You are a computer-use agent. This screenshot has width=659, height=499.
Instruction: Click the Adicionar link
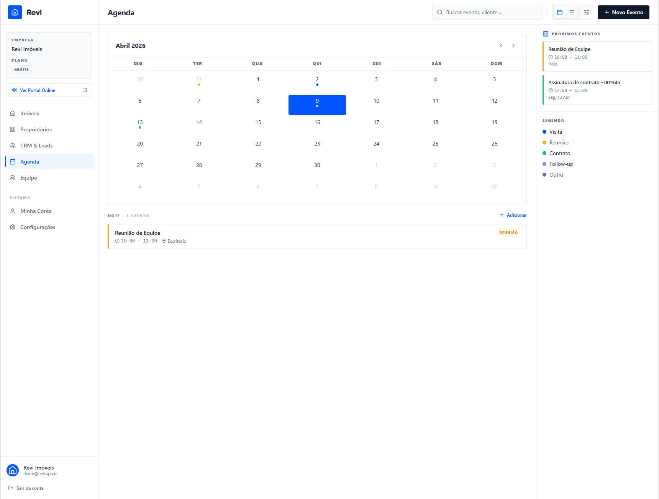pyautogui.click(x=513, y=215)
